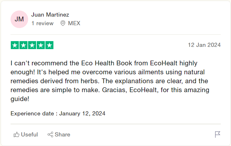Click the location pin icon
The width and height of the screenshot is (231, 146).
(x=63, y=23)
